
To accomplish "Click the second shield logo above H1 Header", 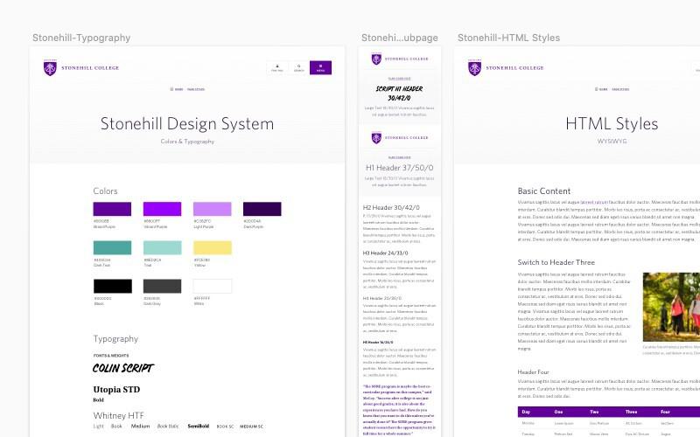I will 376,137.
